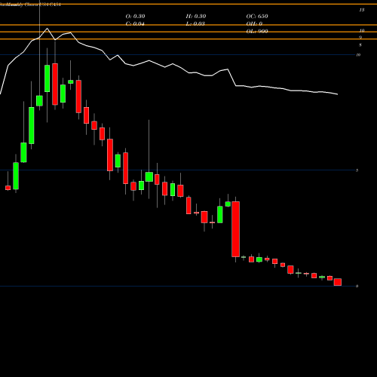The width and height of the screenshot is (377, 377).
Task: Click the open value 'O: 0.30'
Action: click(x=135, y=17)
